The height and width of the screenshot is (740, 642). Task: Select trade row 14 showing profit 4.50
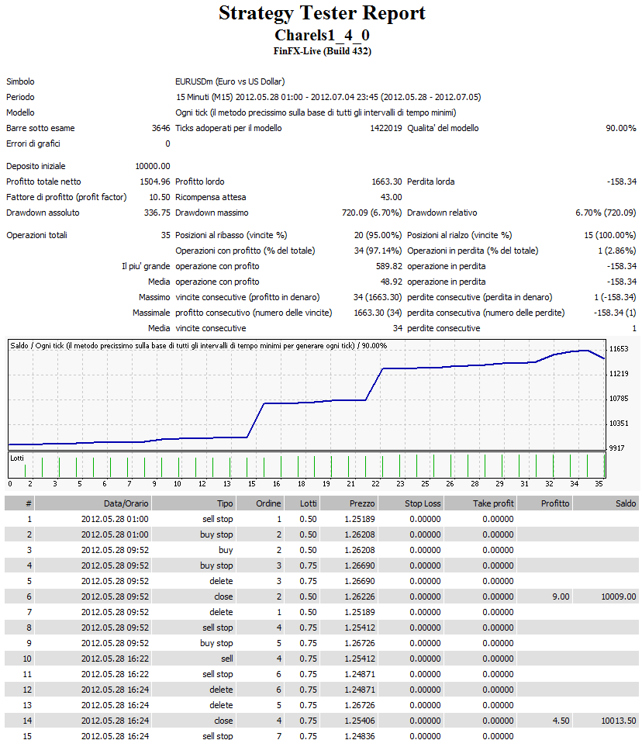point(310,721)
